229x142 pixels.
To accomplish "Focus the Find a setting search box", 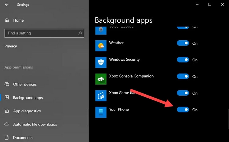I will (44, 33).
